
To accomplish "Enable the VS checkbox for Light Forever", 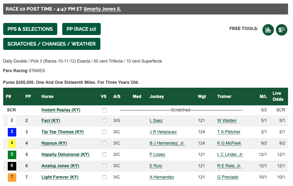I will [104, 177].
